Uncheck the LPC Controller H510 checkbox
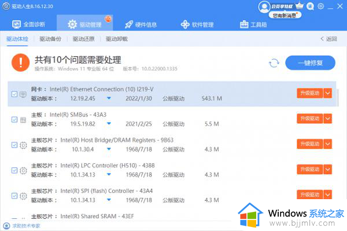Viewport: 347px width, 231px height. pyautogui.click(x=14, y=171)
